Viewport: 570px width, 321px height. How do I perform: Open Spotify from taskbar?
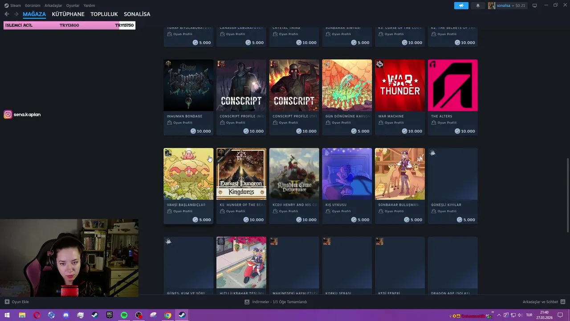click(x=124, y=315)
